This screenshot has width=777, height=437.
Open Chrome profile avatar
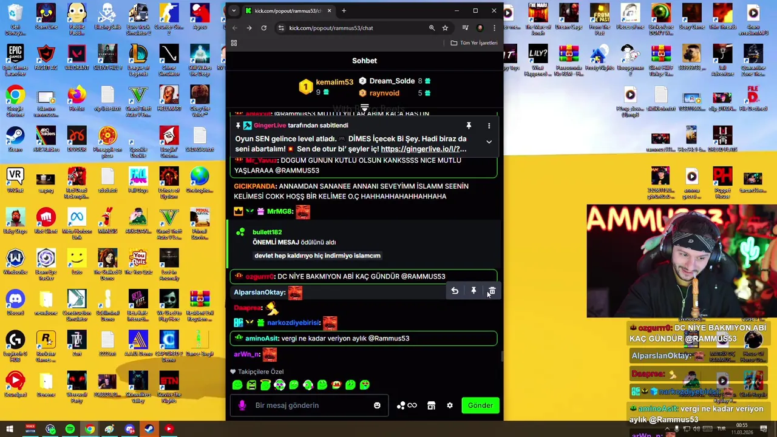[x=480, y=28]
